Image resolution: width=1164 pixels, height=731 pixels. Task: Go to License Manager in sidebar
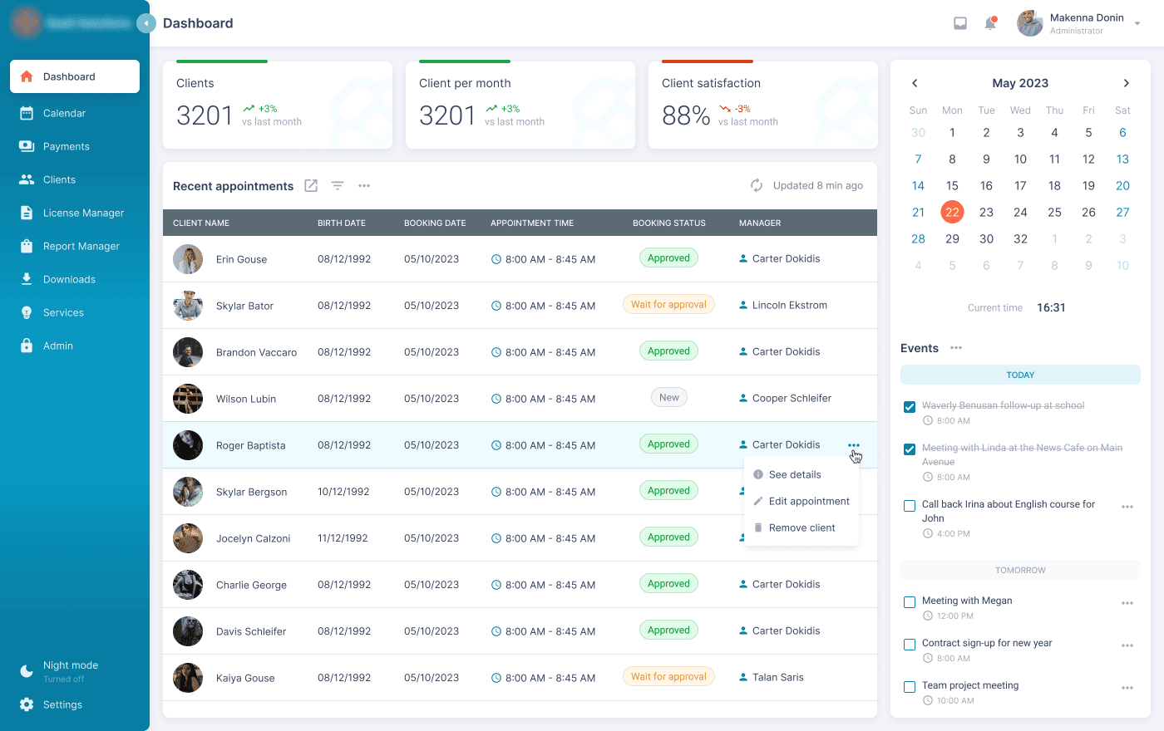click(x=83, y=213)
